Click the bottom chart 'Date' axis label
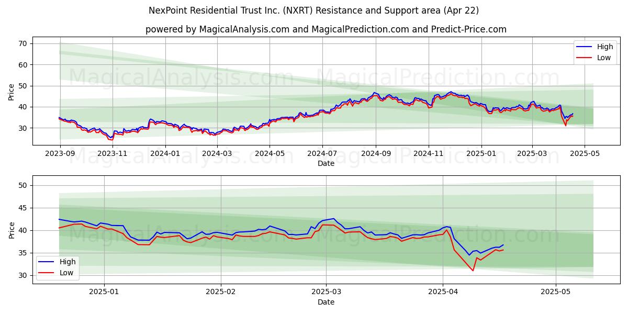 pos(326,302)
